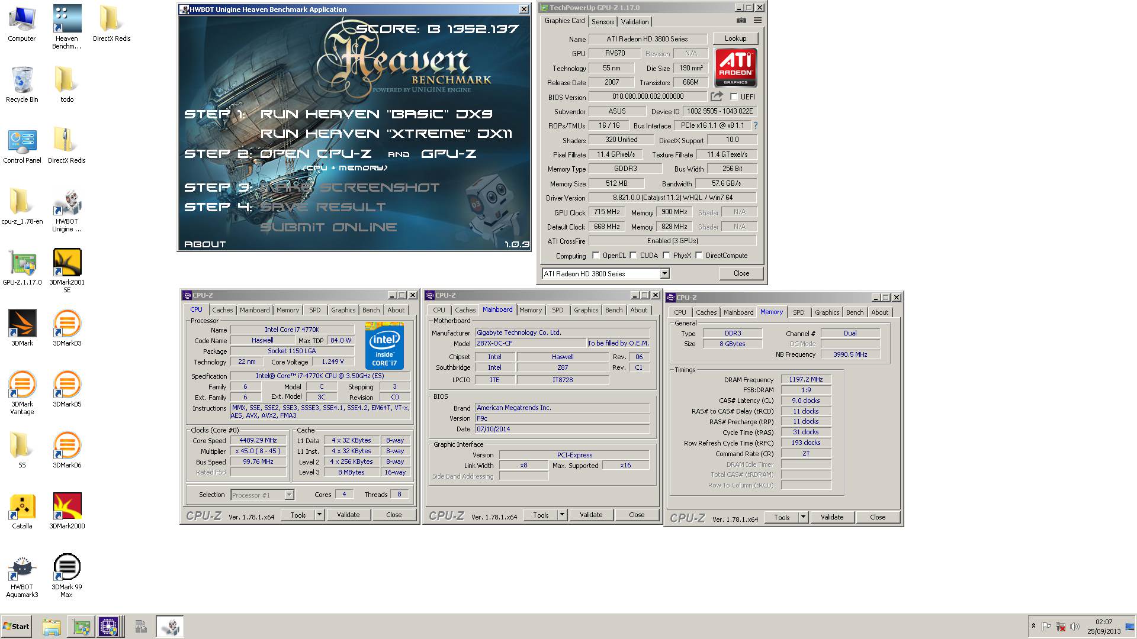Open the HWBOT Unigine taskbar item
Viewport: 1137px width, 639px height.
[170, 627]
